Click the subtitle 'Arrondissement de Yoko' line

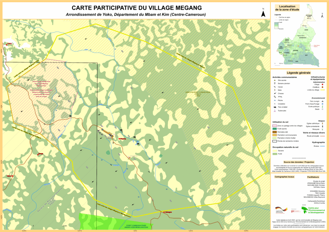(x=136, y=14)
